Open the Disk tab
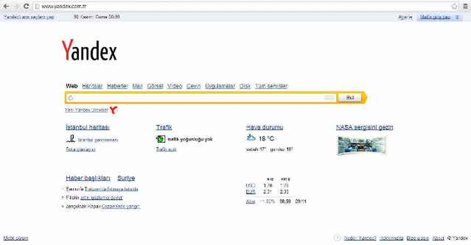 (x=245, y=86)
